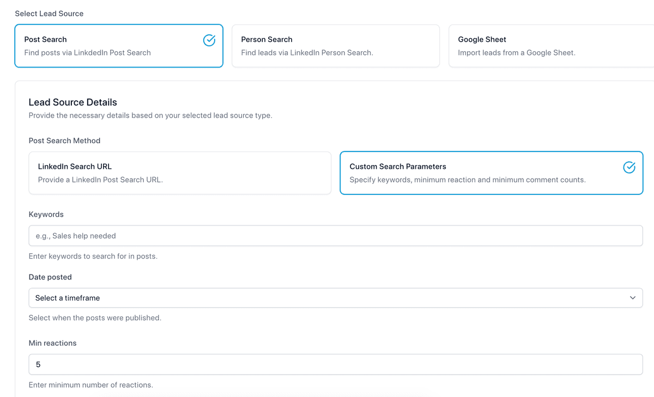Click the Lead Source Details heading
The width and height of the screenshot is (654, 397).
(x=73, y=102)
